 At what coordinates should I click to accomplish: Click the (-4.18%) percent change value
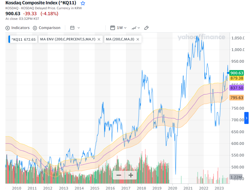49,14
